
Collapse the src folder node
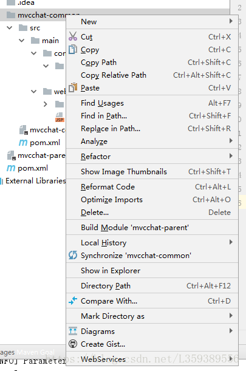10,28
